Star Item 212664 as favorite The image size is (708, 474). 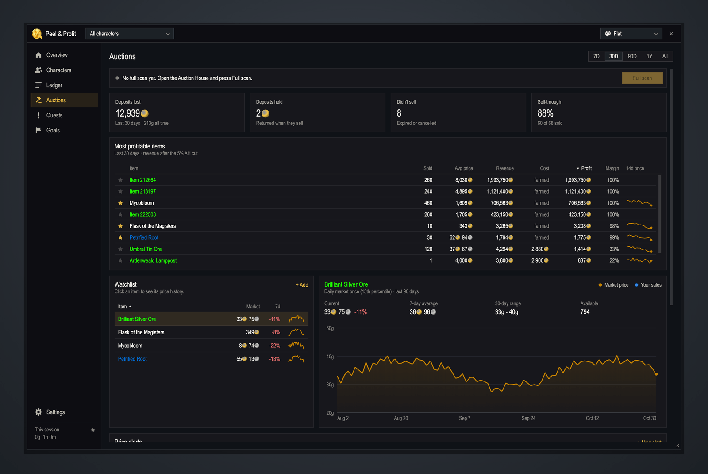[120, 180]
